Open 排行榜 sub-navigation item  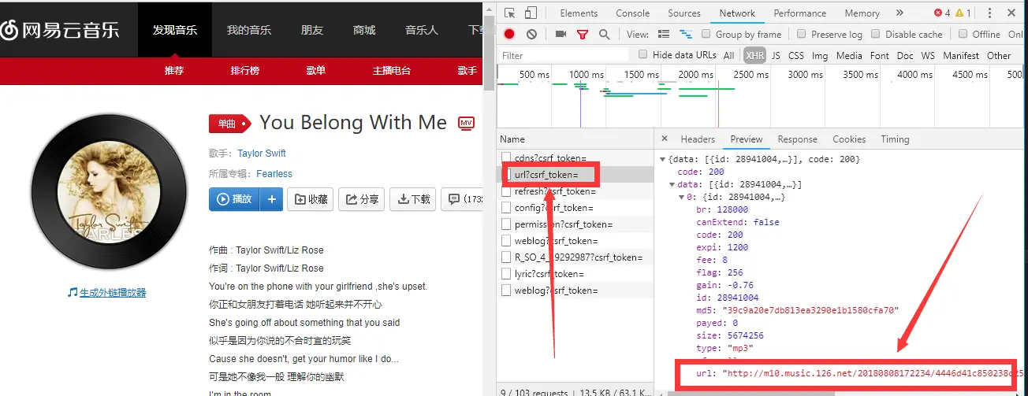245,70
